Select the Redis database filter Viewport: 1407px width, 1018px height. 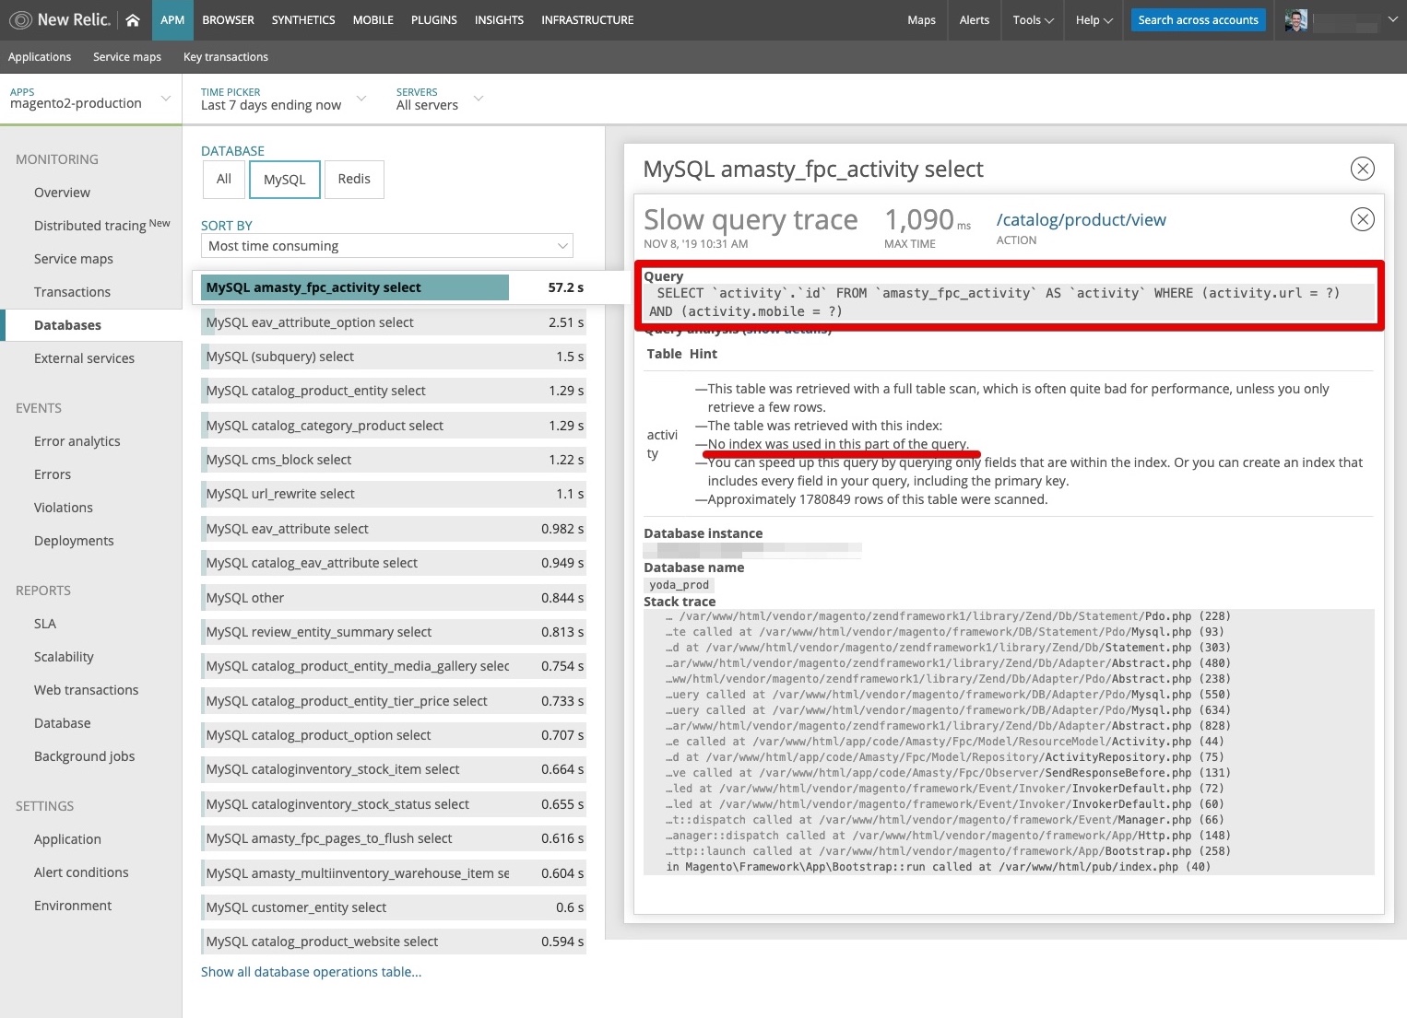[354, 179]
